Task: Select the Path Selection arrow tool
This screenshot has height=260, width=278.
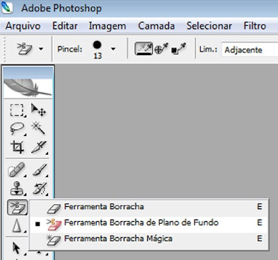Action: pyautogui.click(x=17, y=247)
